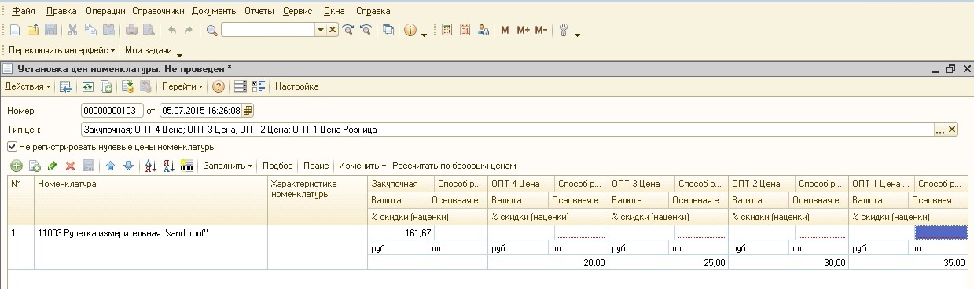Click the Подбор button

tap(277, 166)
